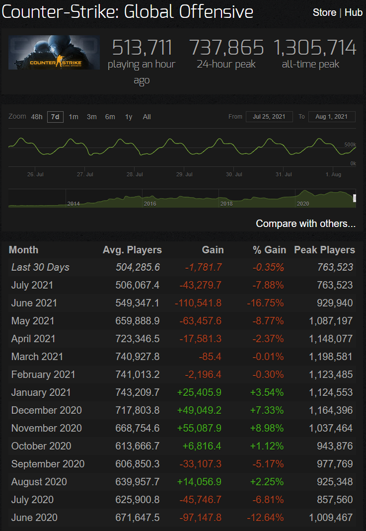
Task: Set chart zoom to 1m
Action: [x=73, y=117]
